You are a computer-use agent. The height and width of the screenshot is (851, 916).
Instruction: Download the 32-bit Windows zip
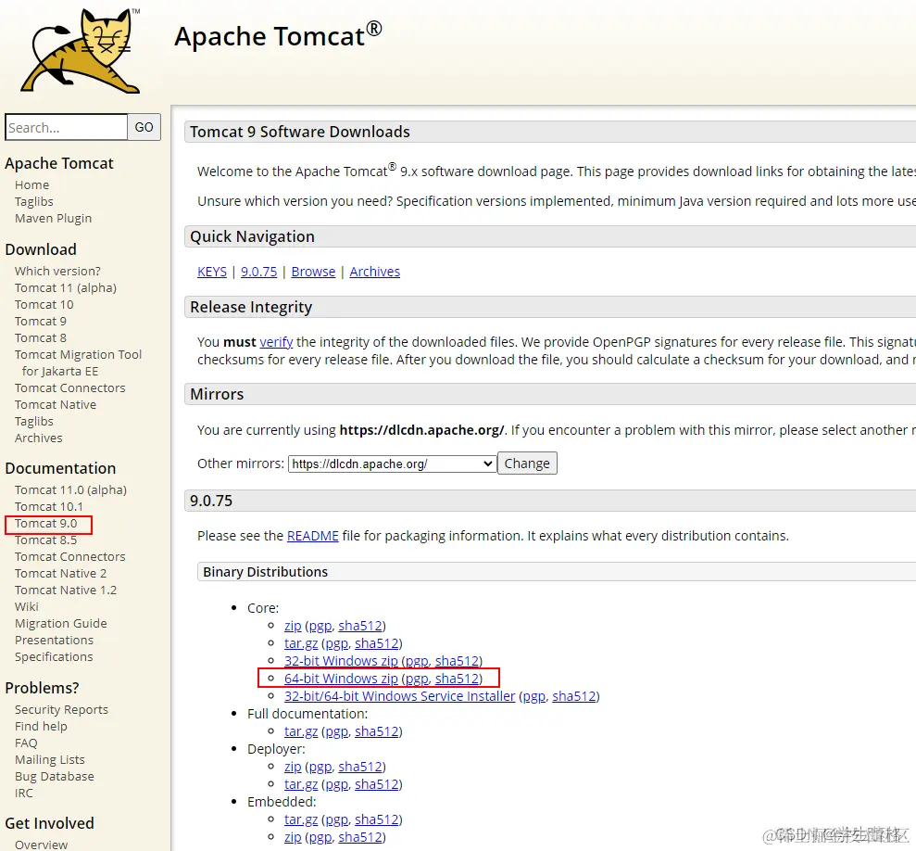pyautogui.click(x=341, y=660)
